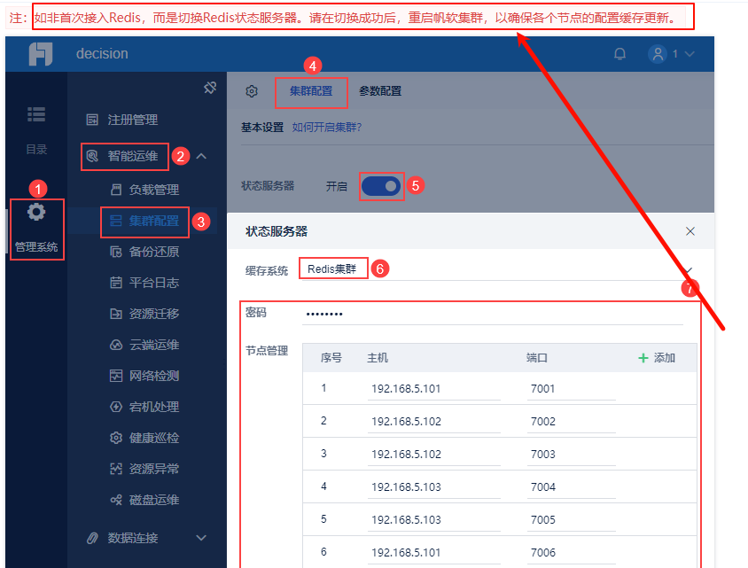The height and width of the screenshot is (568, 748).
Task: Open 宕机处理 in the sidebar
Action: coord(154,407)
